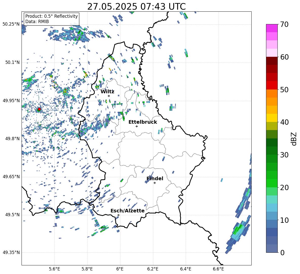
Task: Click the Ettelbruck city label
Action: pyautogui.click(x=143, y=122)
